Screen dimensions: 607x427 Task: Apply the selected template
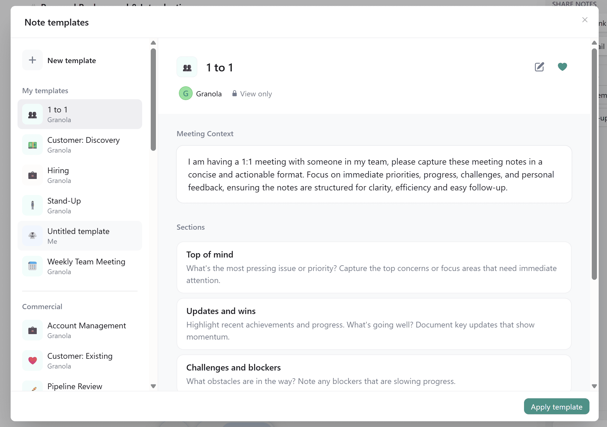click(556, 407)
